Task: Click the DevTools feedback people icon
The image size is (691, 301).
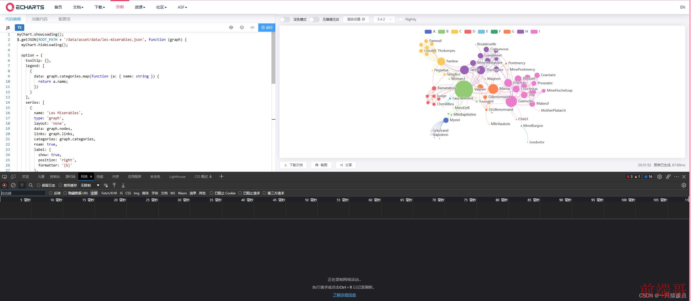Action: pos(668,177)
